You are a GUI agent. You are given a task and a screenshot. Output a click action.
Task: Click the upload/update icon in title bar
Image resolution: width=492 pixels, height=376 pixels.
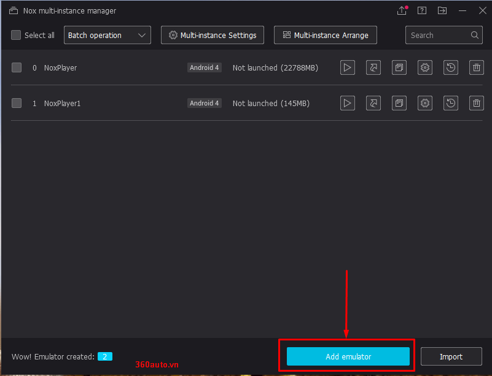pos(402,10)
